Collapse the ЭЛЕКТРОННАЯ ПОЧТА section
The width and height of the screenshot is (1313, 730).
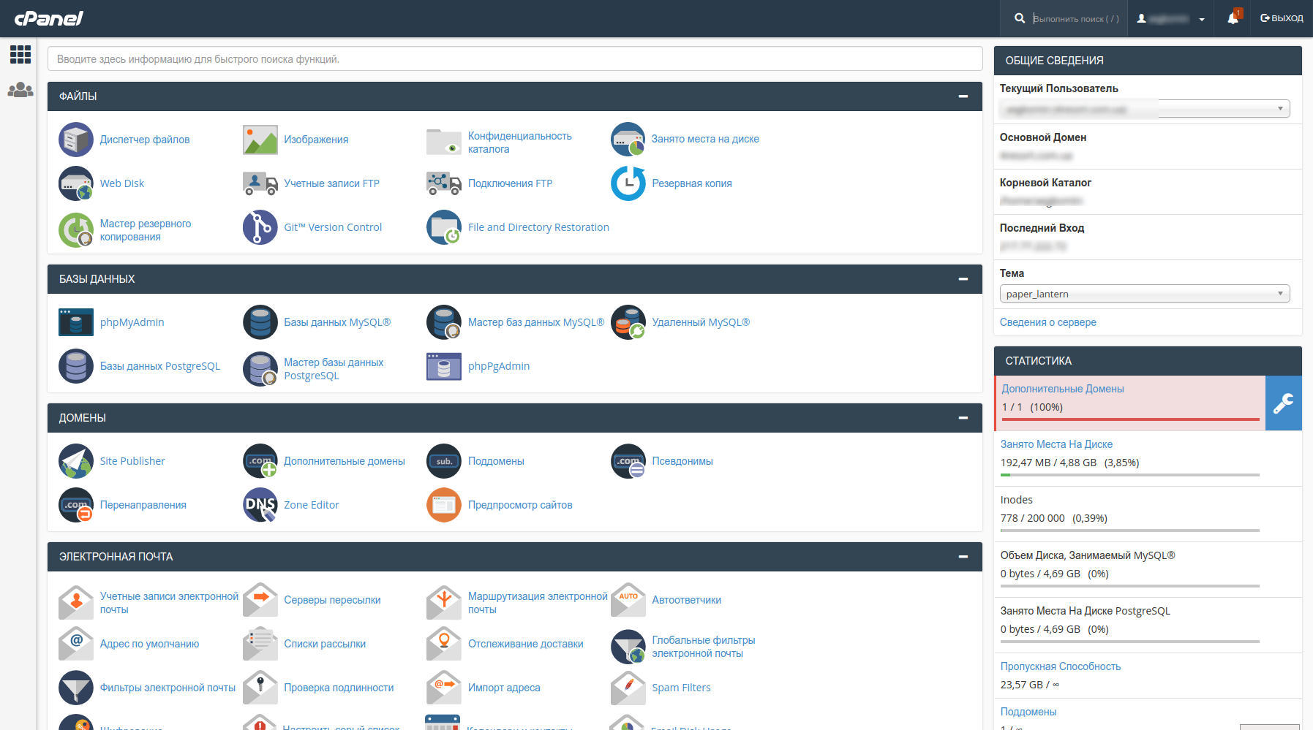[x=963, y=557]
